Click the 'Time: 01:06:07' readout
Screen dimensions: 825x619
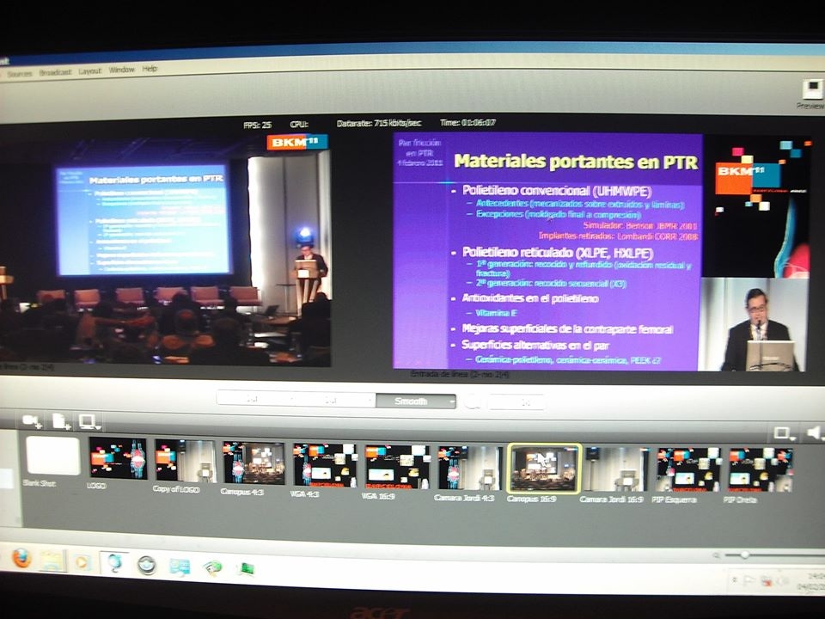click(x=467, y=123)
